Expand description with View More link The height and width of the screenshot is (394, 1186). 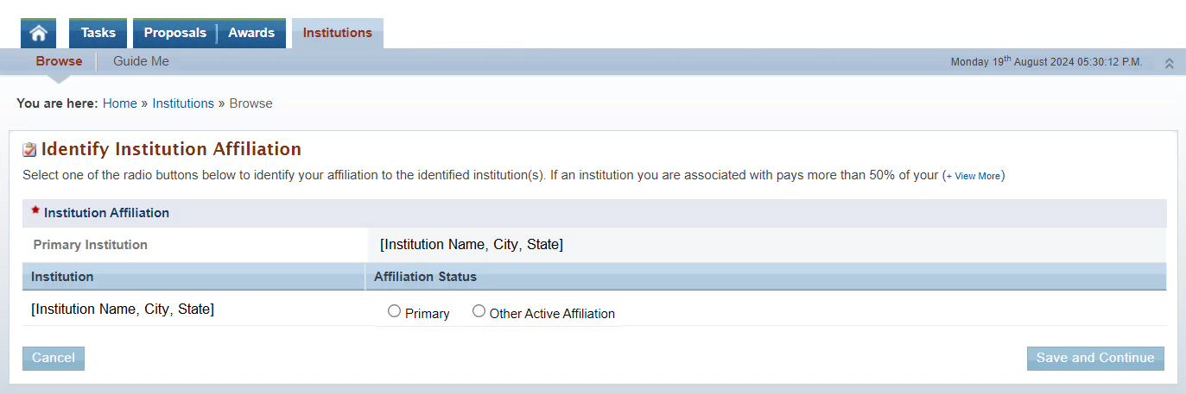pos(974,176)
